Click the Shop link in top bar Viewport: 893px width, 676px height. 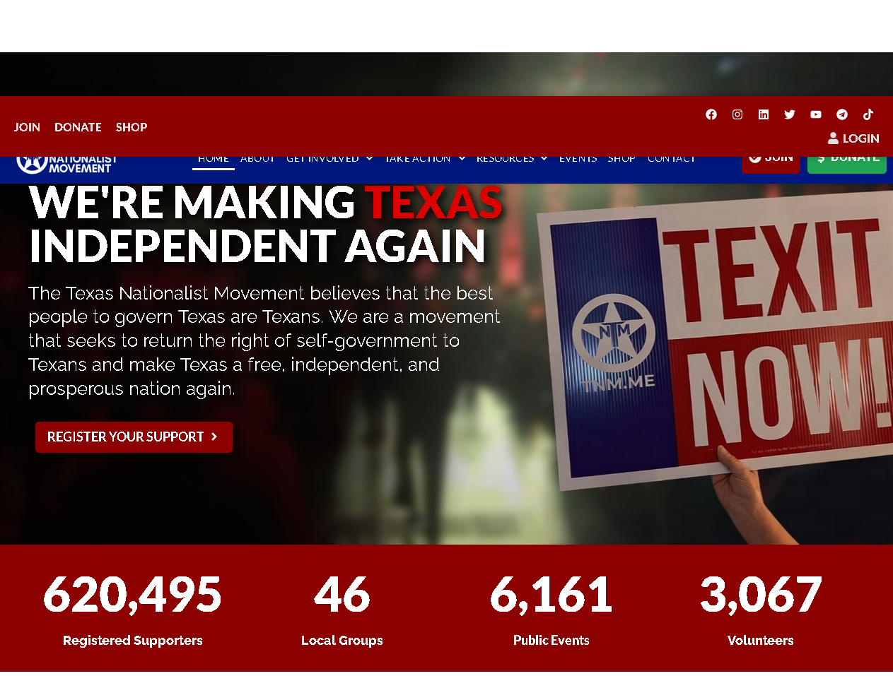[132, 127]
